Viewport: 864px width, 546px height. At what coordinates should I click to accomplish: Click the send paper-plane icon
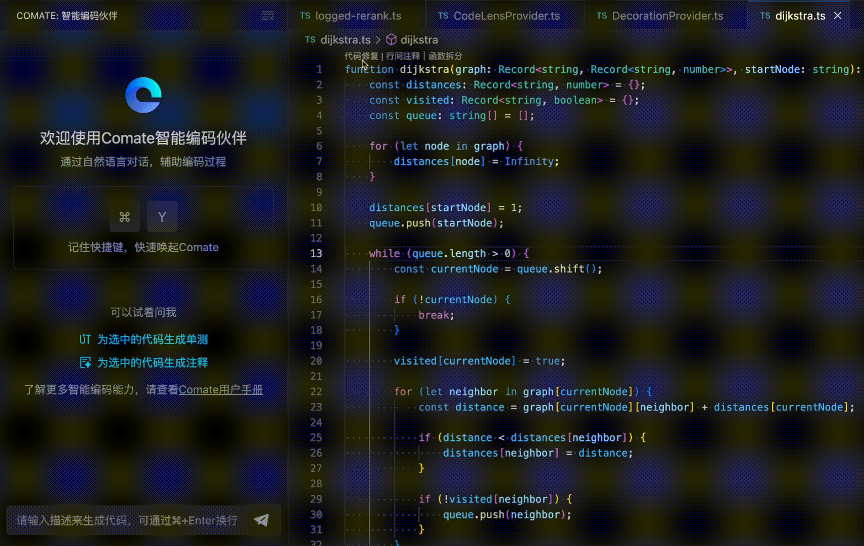(262, 520)
